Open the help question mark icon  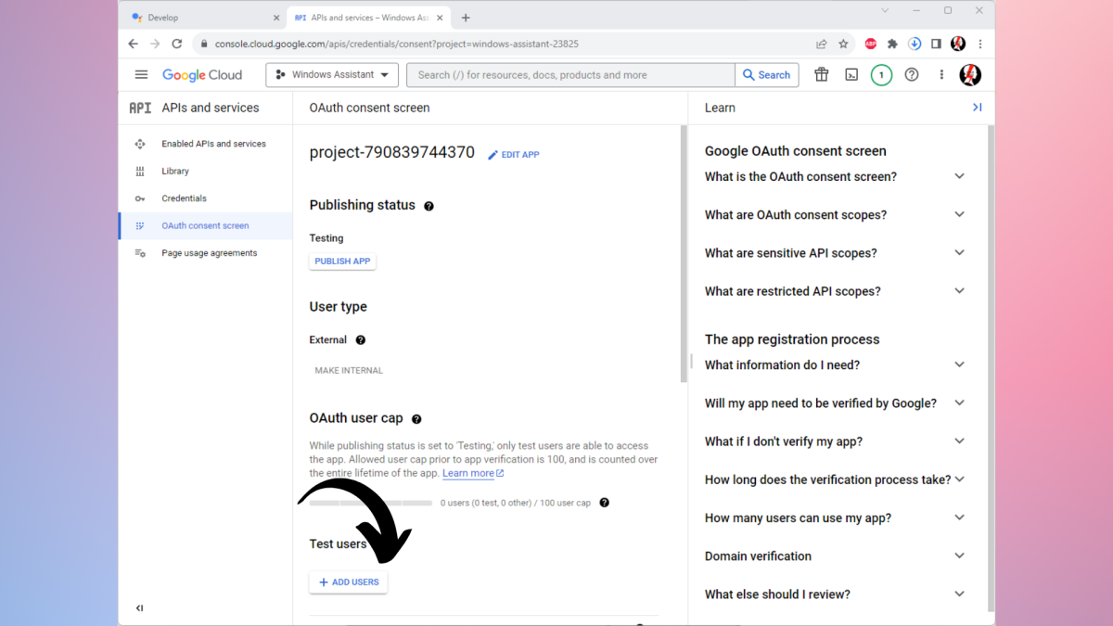912,75
